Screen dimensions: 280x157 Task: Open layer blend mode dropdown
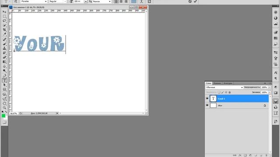pyautogui.click(x=224, y=87)
